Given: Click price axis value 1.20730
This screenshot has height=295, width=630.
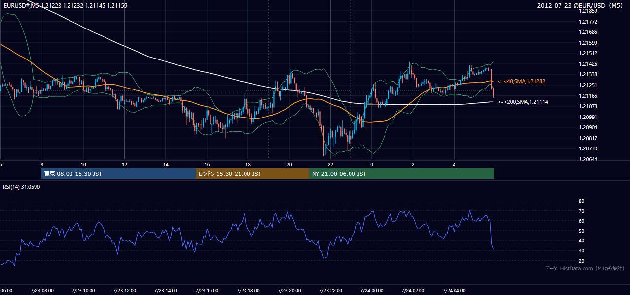Looking at the screenshot, I should point(588,148).
